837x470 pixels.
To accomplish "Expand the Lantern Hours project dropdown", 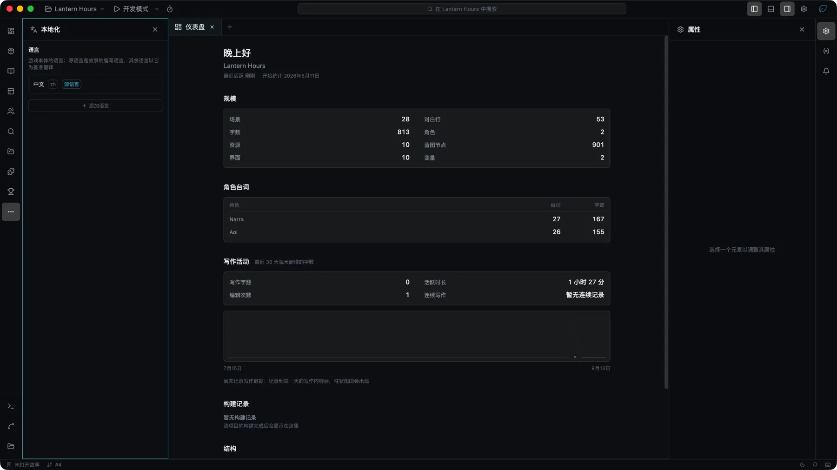I will click(x=74, y=9).
